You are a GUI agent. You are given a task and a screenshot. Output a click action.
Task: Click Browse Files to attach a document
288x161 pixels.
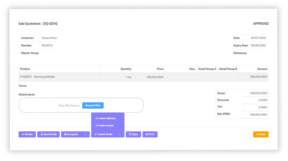(93, 105)
